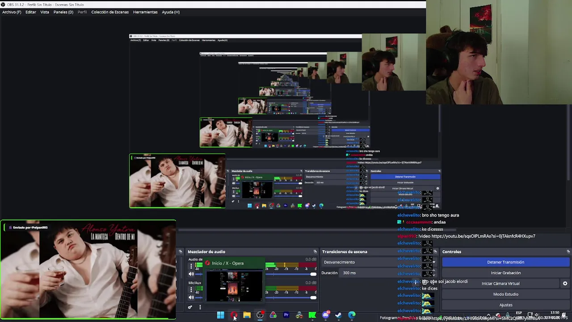This screenshot has width=572, height=322.
Task: Toggle Modo Estudio
Action: pos(505,294)
